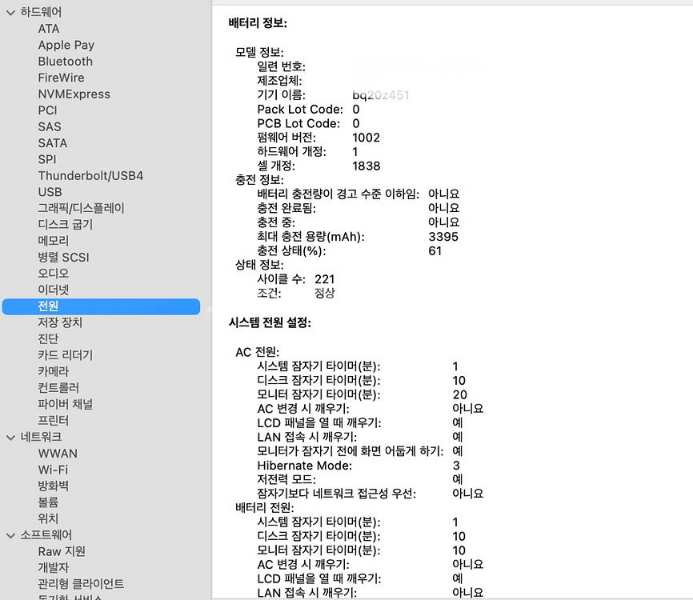Screen dimensions: 693x600
Task: Click the 상태 정보 subsection label
Action: pyautogui.click(x=259, y=265)
